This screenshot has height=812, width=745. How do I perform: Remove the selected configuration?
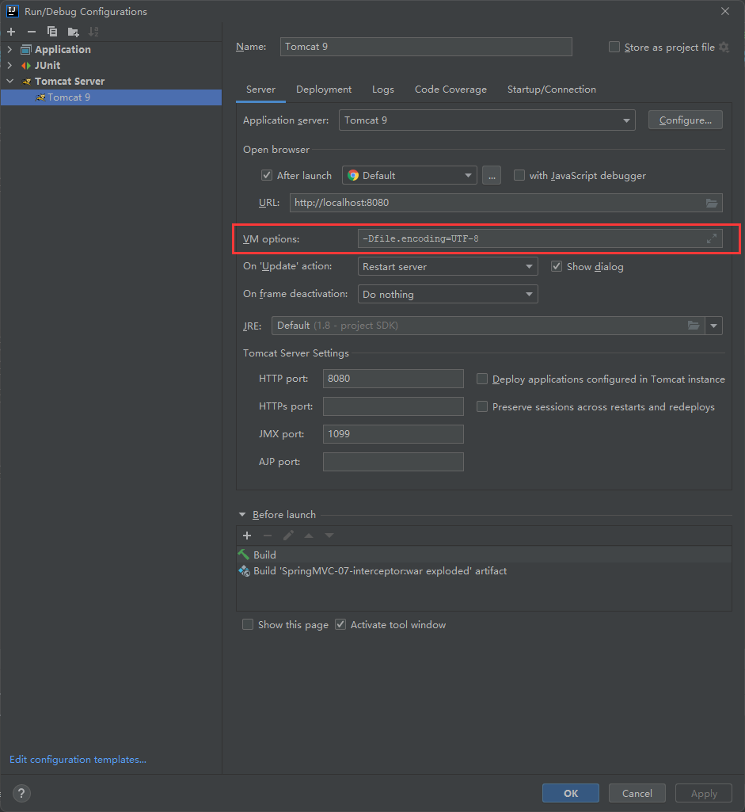tap(32, 32)
